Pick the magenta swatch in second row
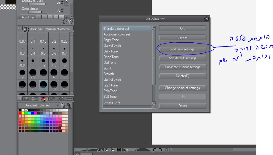The image size is (273, 155). pyautogui.click(x=36, y=113)
